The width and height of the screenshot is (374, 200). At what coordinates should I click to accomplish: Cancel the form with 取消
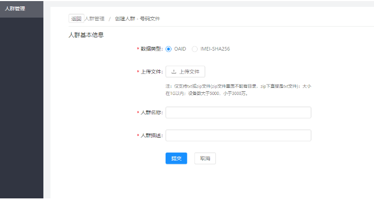pos(205,158)
